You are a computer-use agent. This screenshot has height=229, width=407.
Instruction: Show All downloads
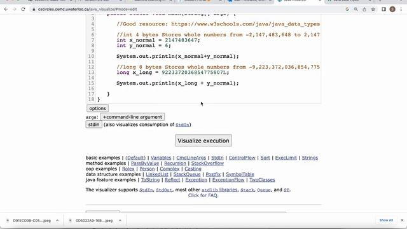click(386, 220)
